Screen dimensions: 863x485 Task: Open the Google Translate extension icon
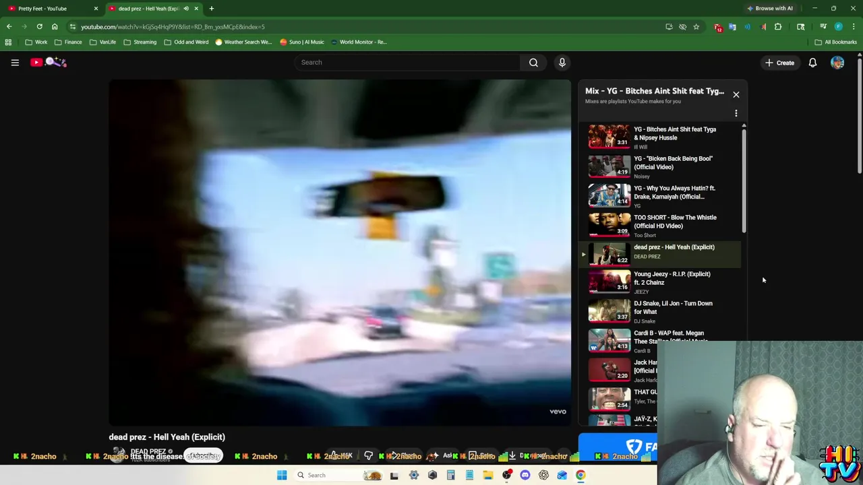coord(733,27)
